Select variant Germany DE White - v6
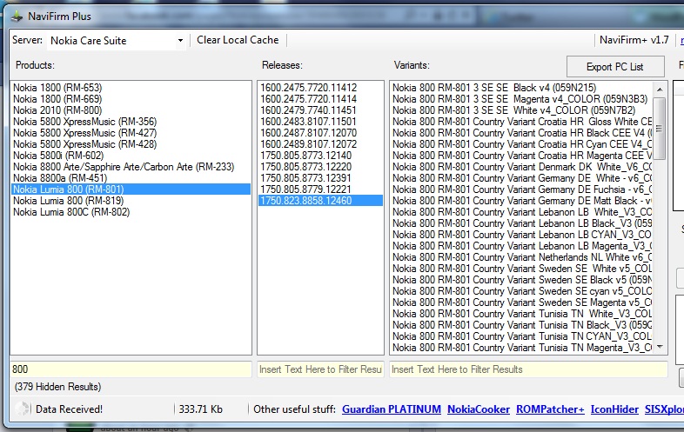The height and width of the screenshot is (432, 684). [x=522, y=178]
